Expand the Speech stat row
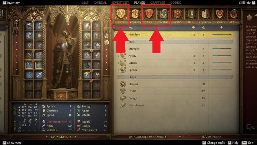257x145 pixels. click(175, 70)
